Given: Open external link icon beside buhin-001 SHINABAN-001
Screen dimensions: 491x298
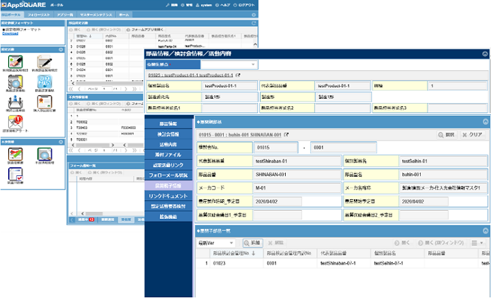Looking at the screenshot, I should click(287, 135).
